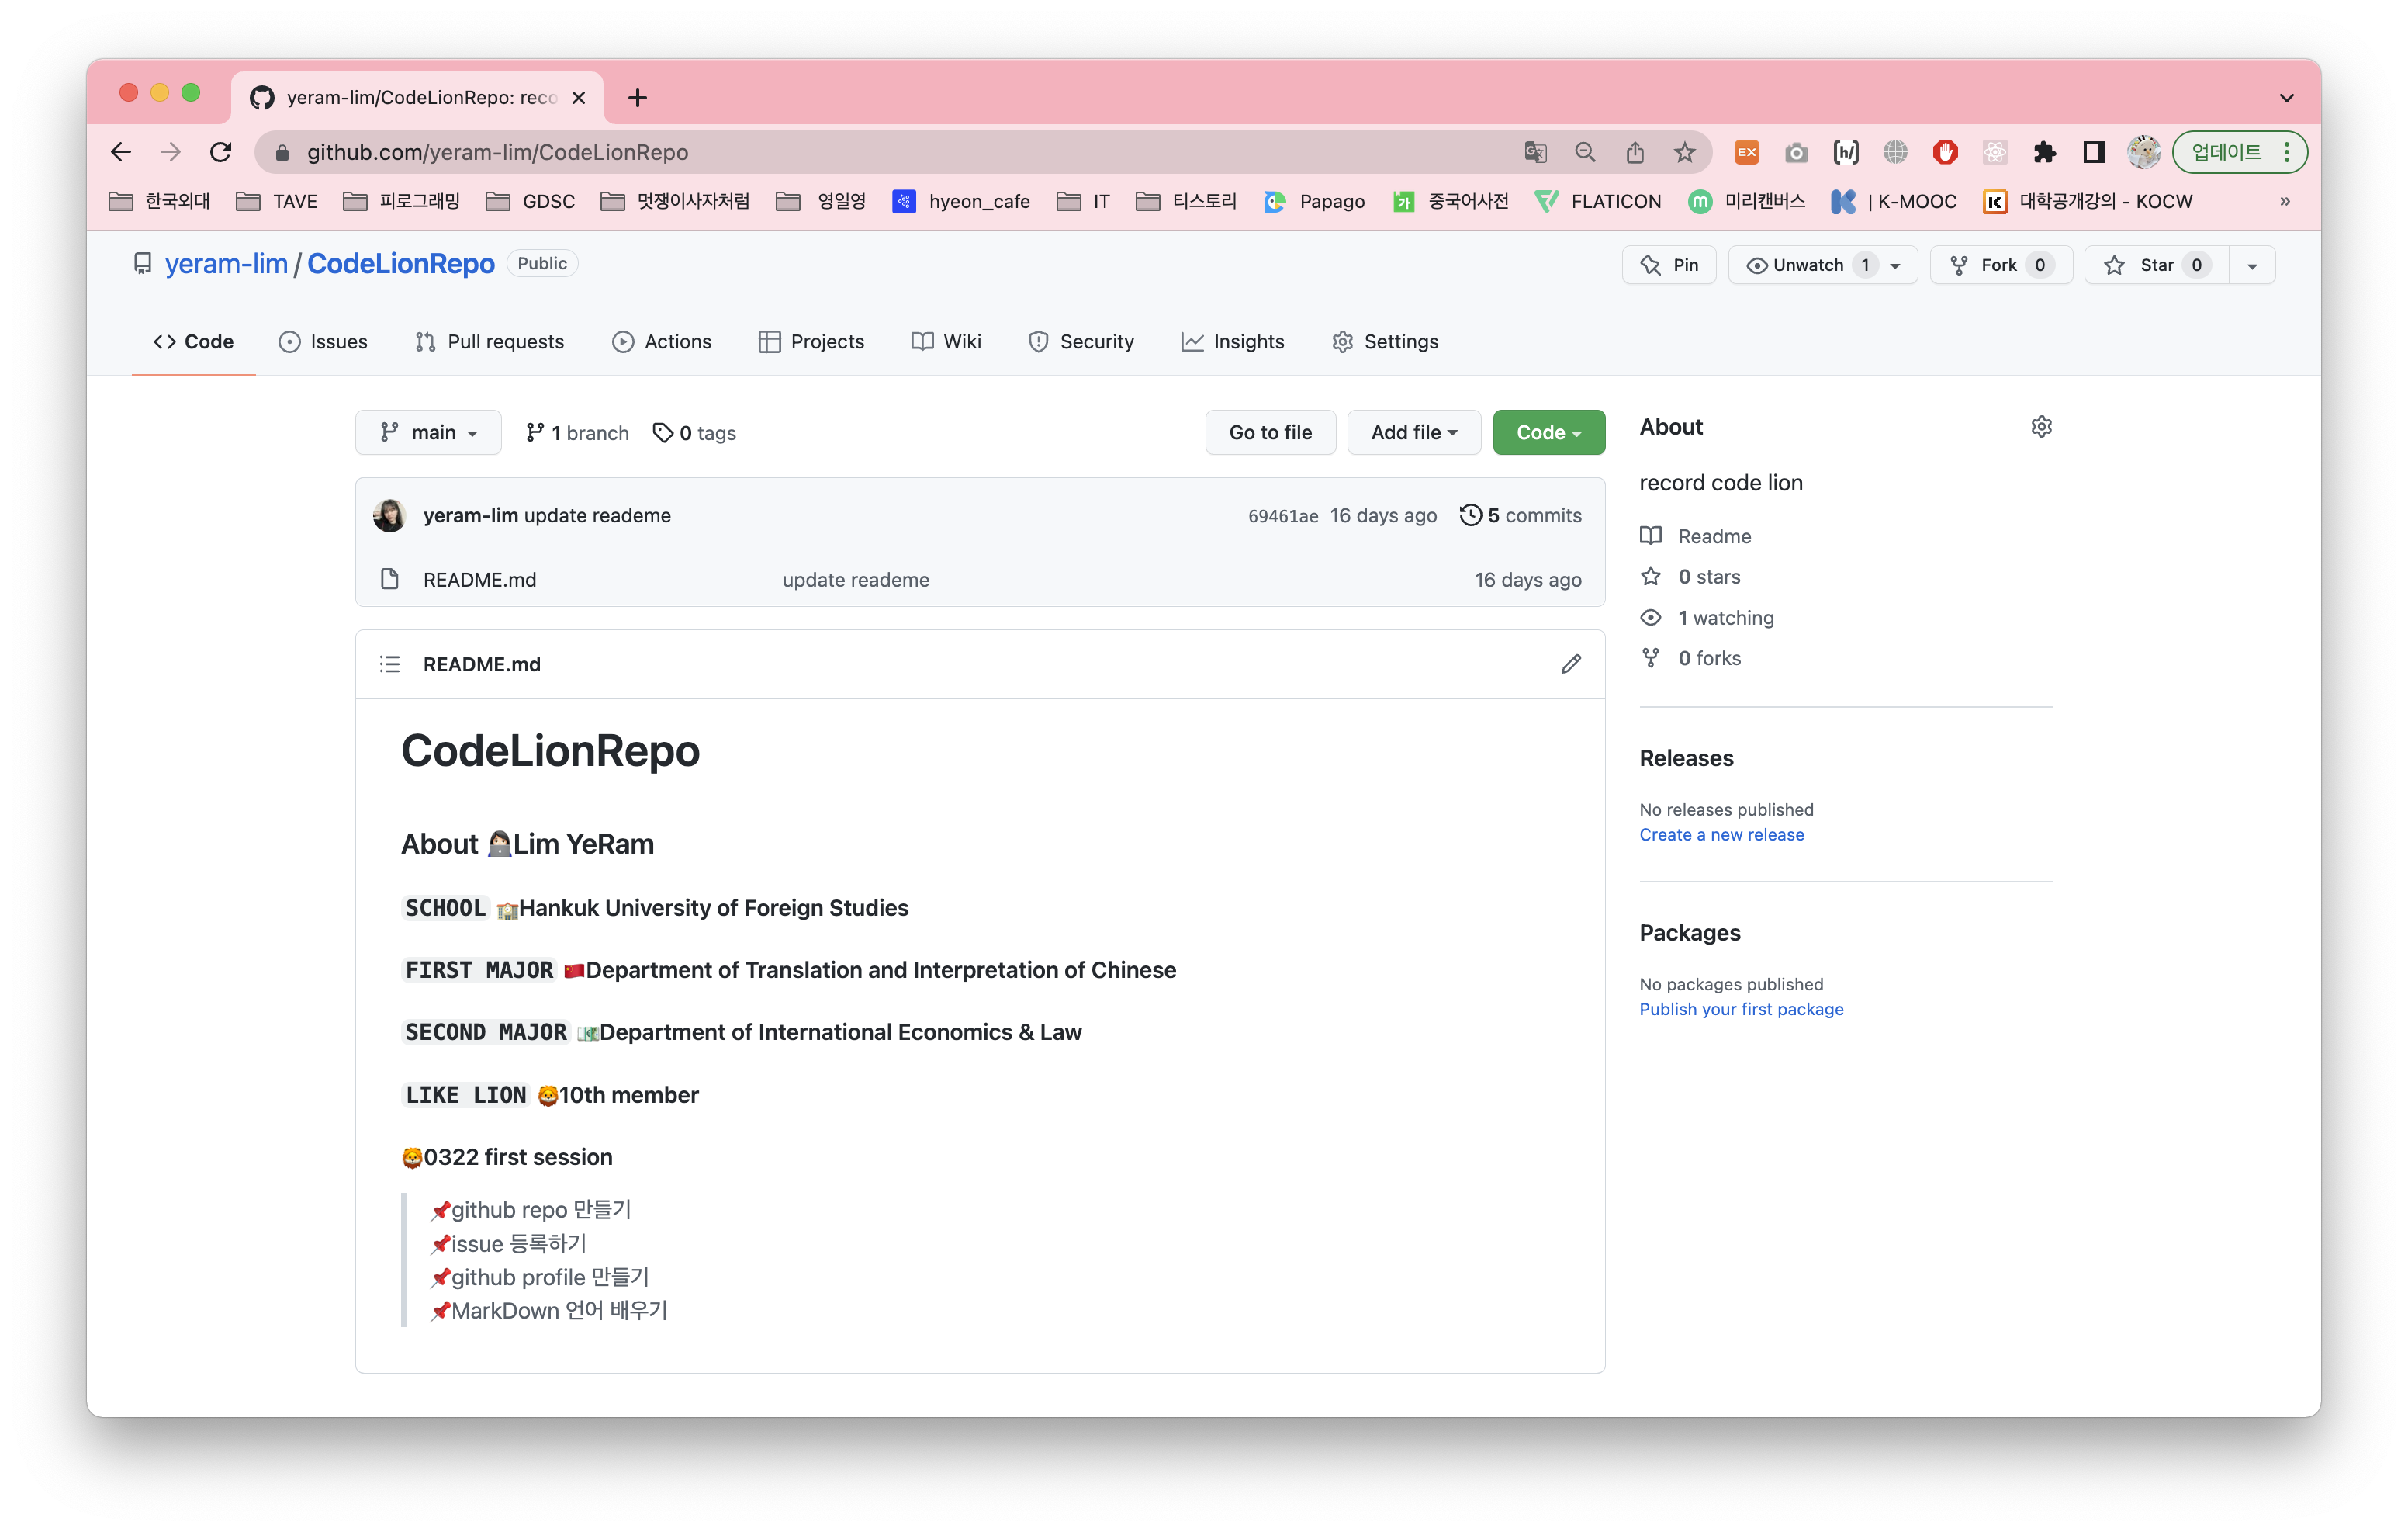
Task: Click the yeram-lim avatar thumbnail in commit row
Action: (389, 515)
